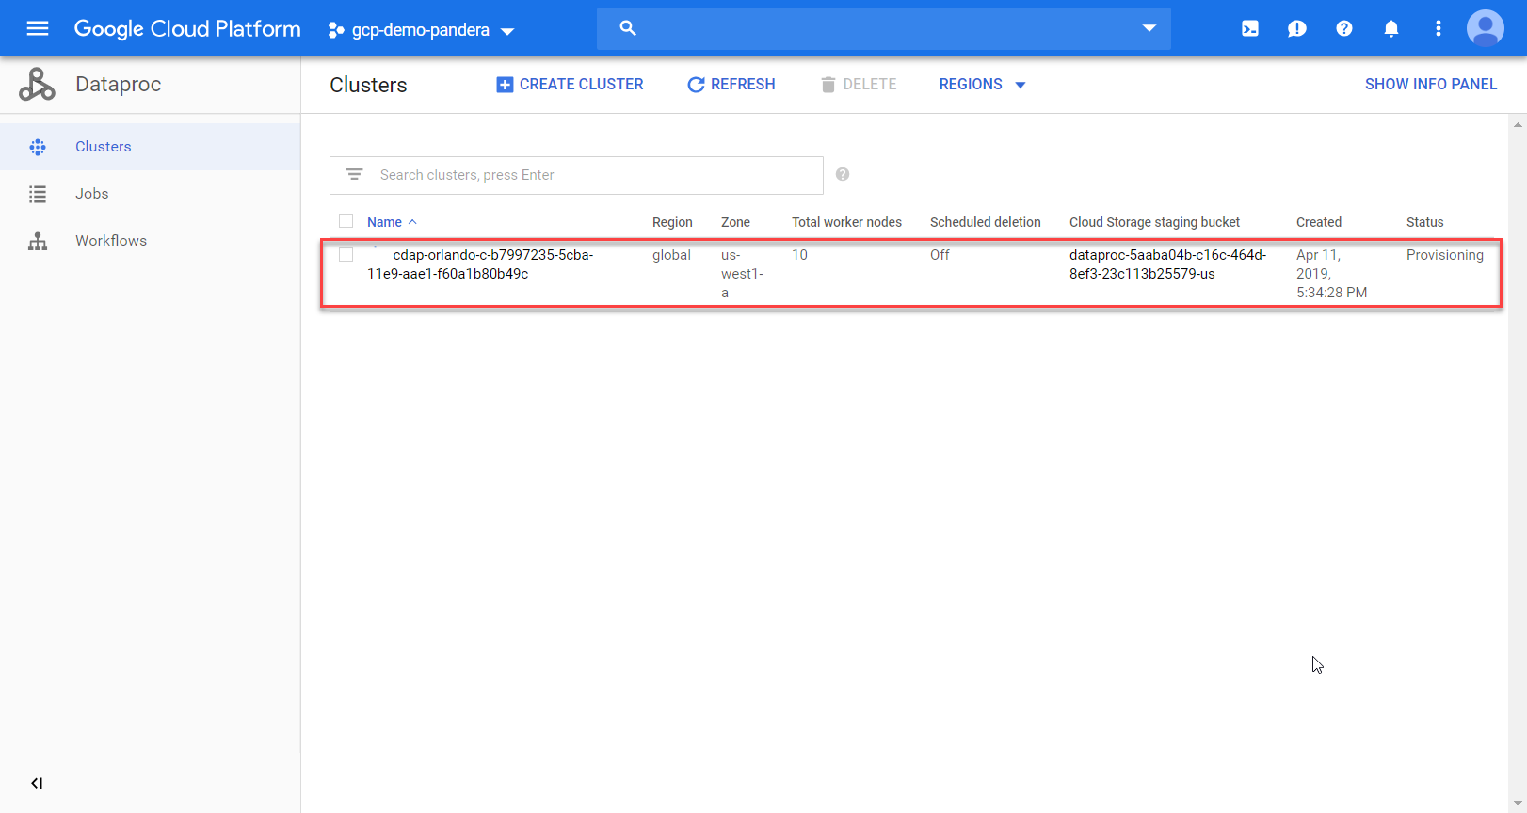
Task: Open the hamburger navigation menu
Action: [38, 28]
